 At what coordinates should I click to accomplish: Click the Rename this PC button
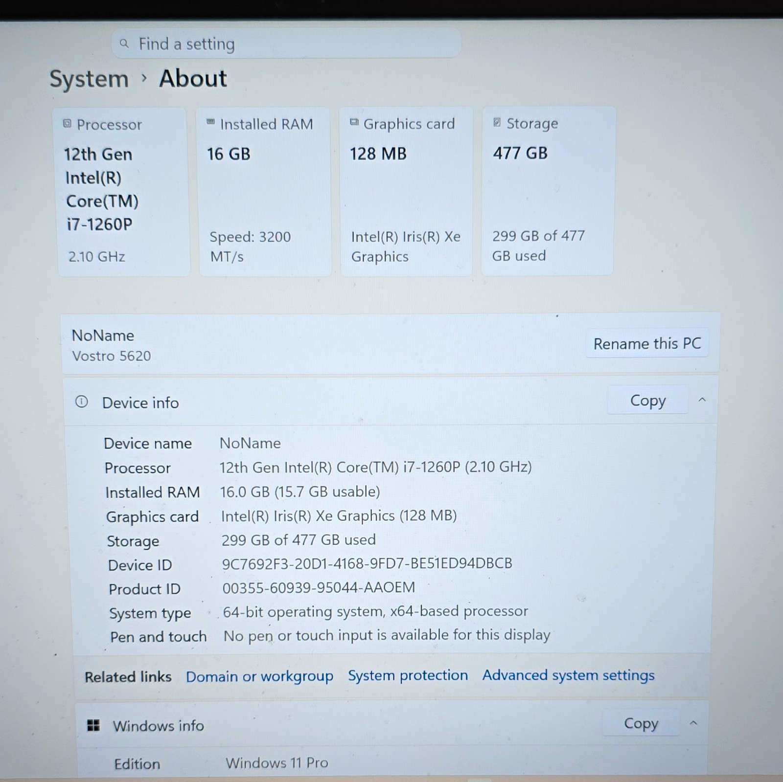point(647,343)
